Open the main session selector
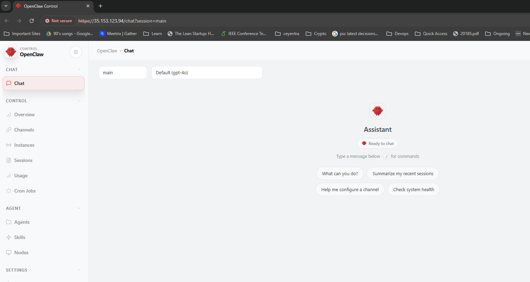The height and width of the screenshot is (282, 530). click(x=122, y=72)
